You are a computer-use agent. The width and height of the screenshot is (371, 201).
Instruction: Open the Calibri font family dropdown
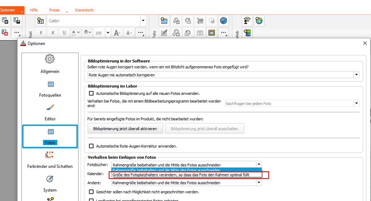point(143,20)
